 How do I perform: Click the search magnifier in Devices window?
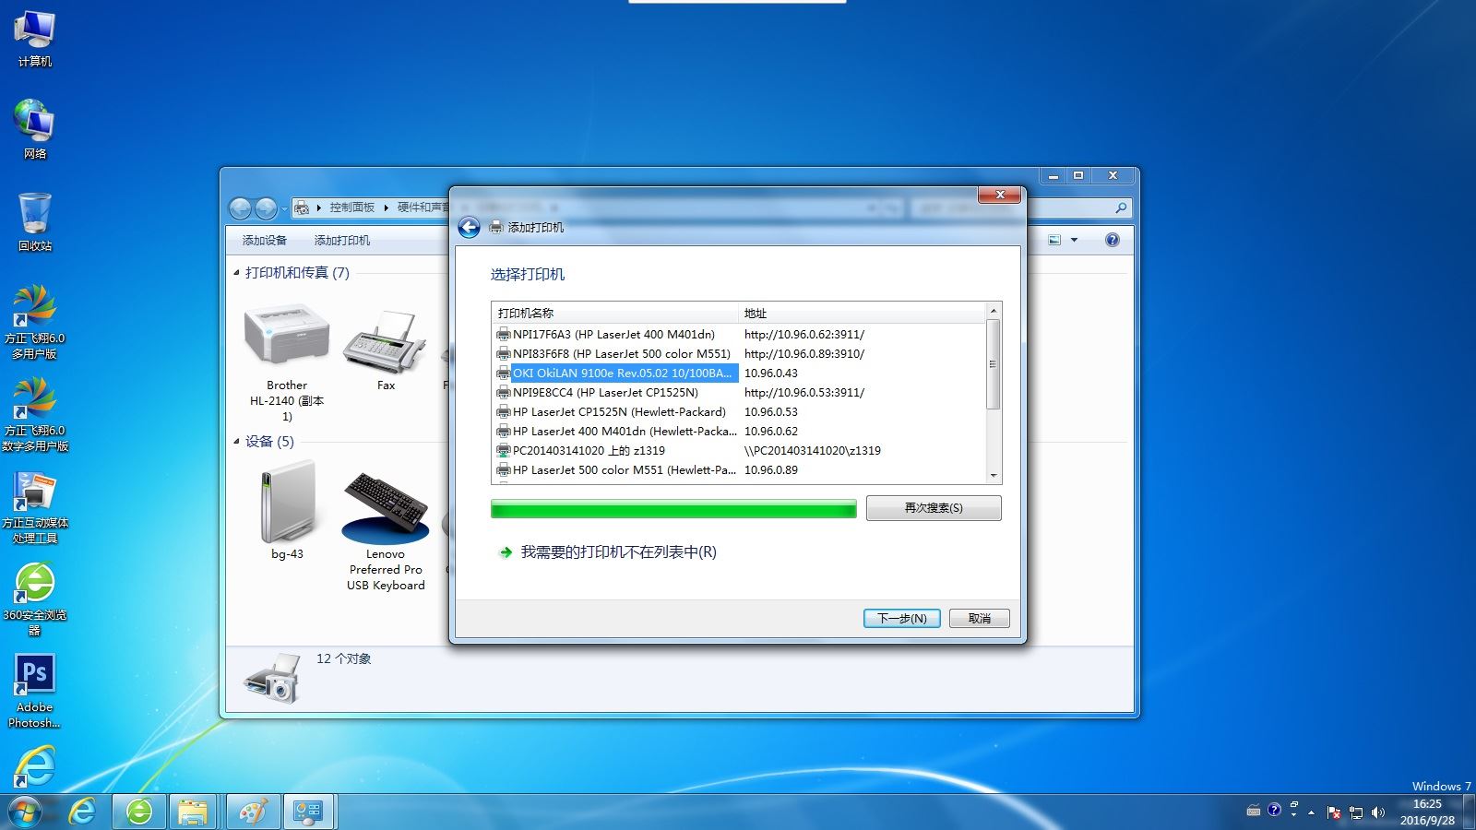[1121, 208]
